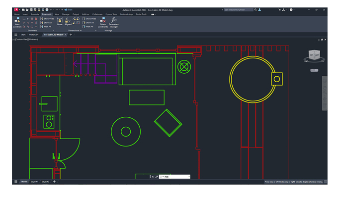Click the AutoCAD application logo button
338x198 pixels.
tap(16, 9)
